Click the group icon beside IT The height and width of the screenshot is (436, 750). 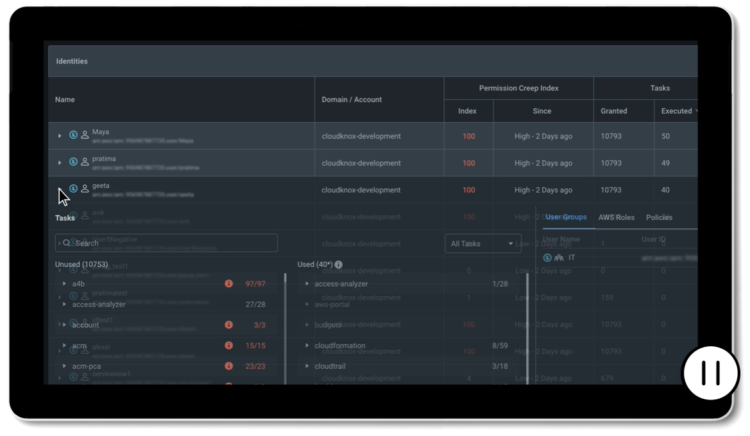[x=559, y=258]
